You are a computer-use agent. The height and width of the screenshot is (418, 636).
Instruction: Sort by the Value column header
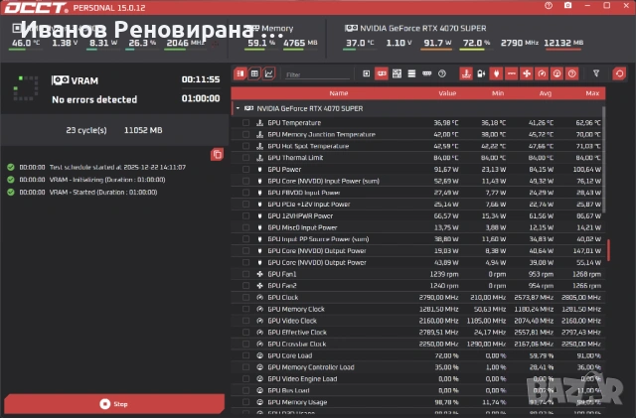tap(447, 93)
